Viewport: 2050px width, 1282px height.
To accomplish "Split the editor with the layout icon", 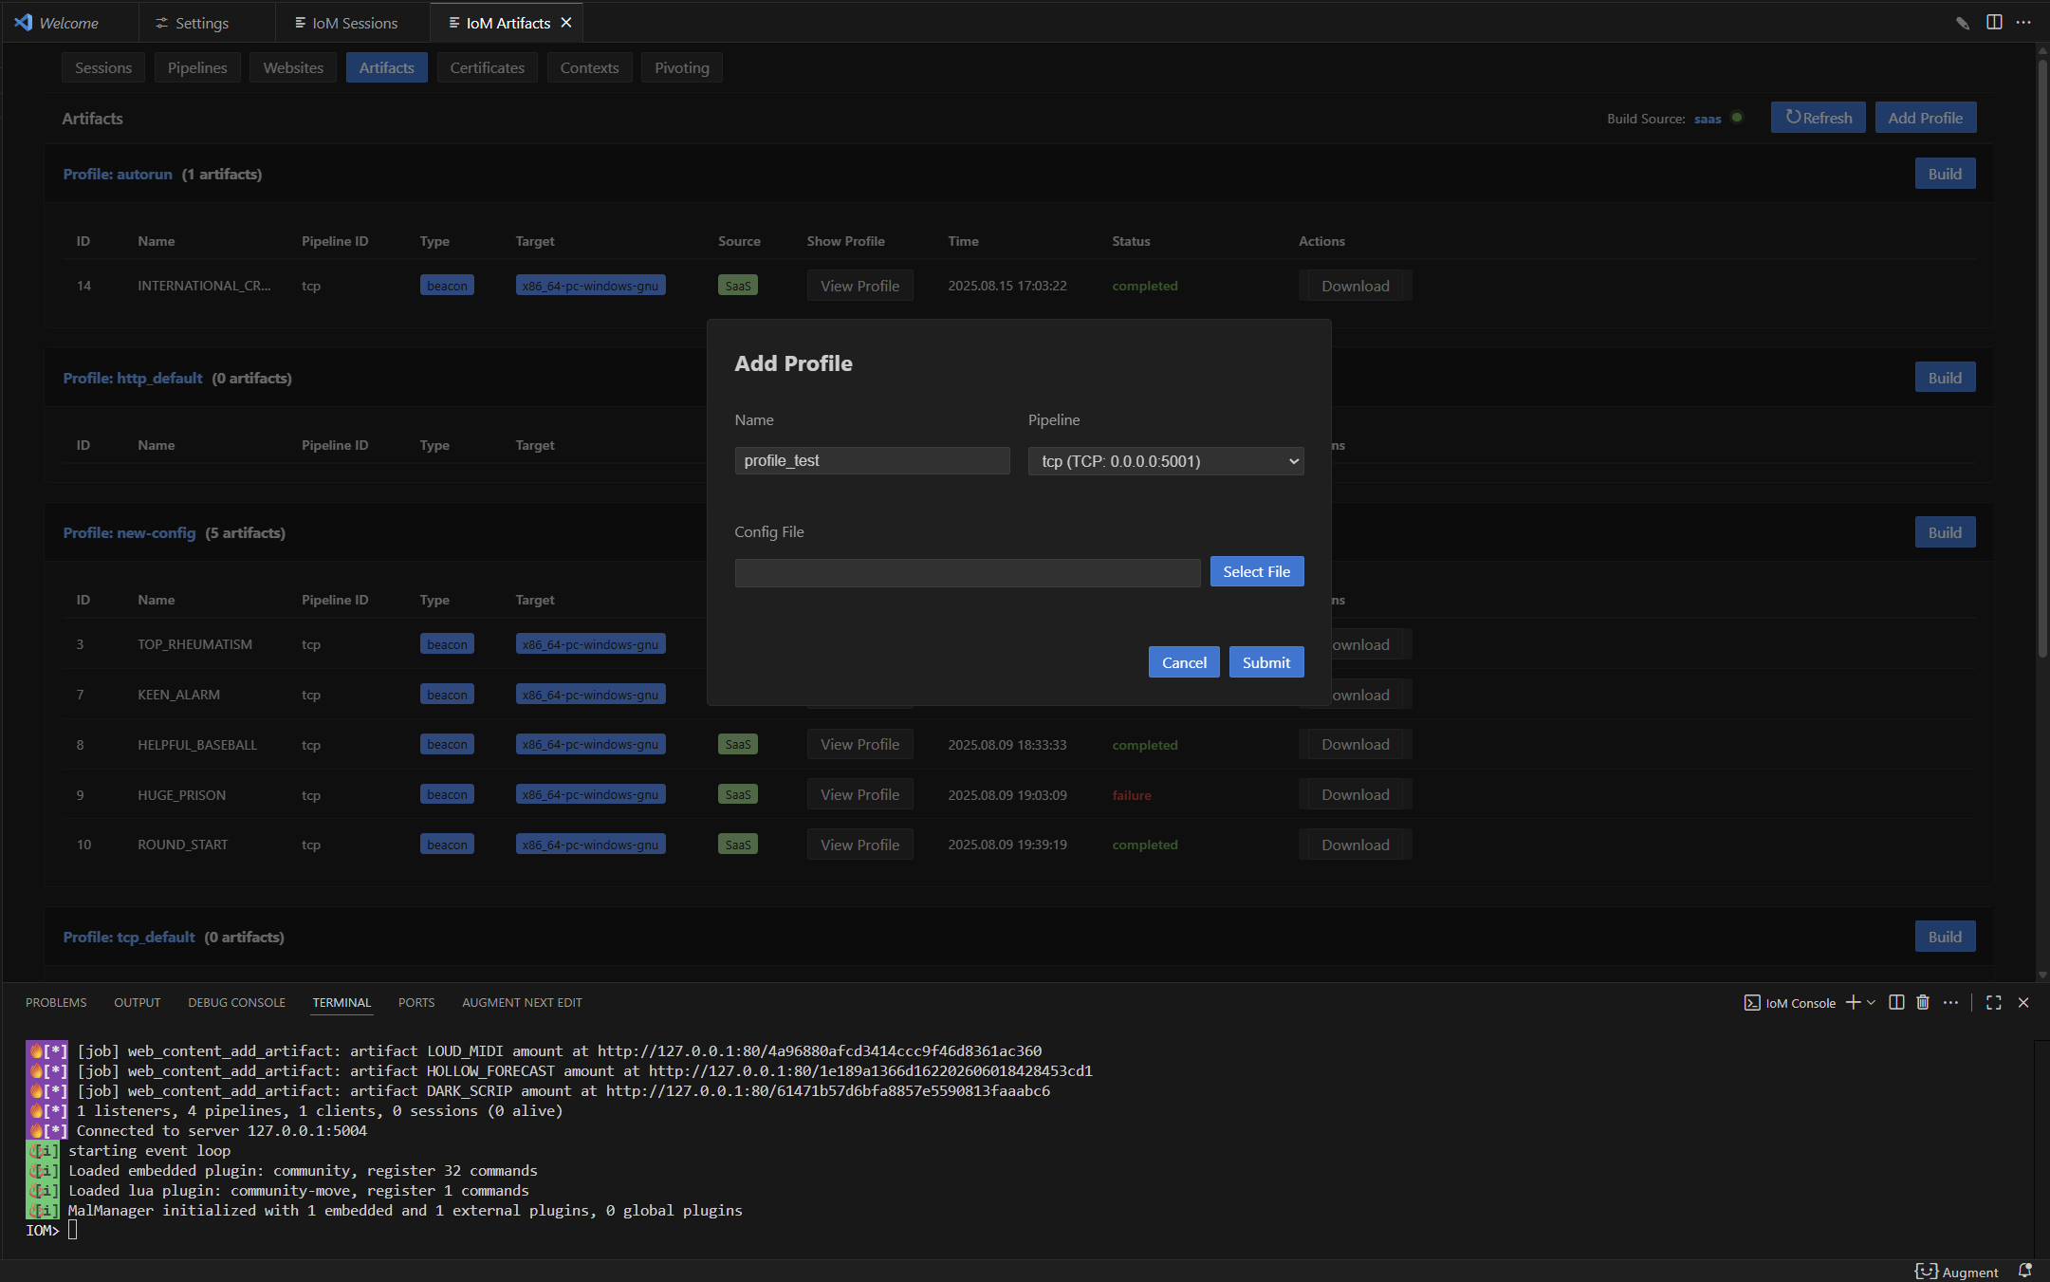I will [1994, 23].
